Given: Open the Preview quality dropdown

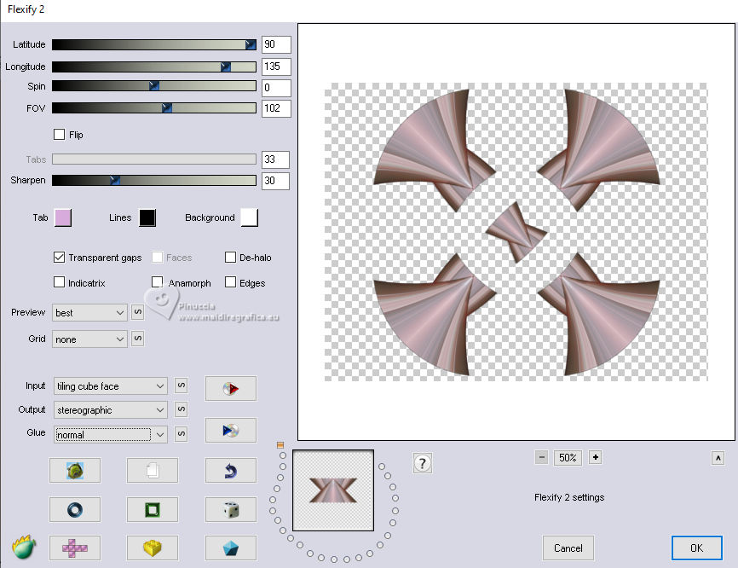Looking at the screenshot, I should [89, 313].
